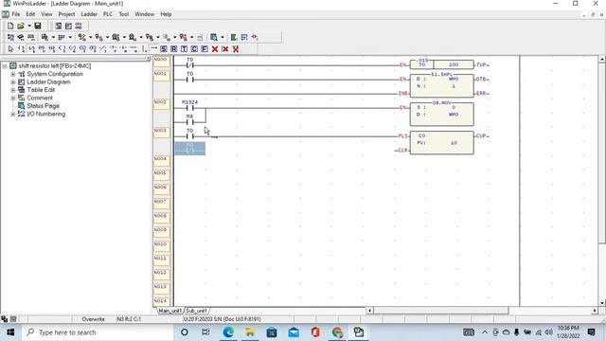Select M1924 contact in network N002
This screenshot has width=606, height=341.
(x=189, y=105)
